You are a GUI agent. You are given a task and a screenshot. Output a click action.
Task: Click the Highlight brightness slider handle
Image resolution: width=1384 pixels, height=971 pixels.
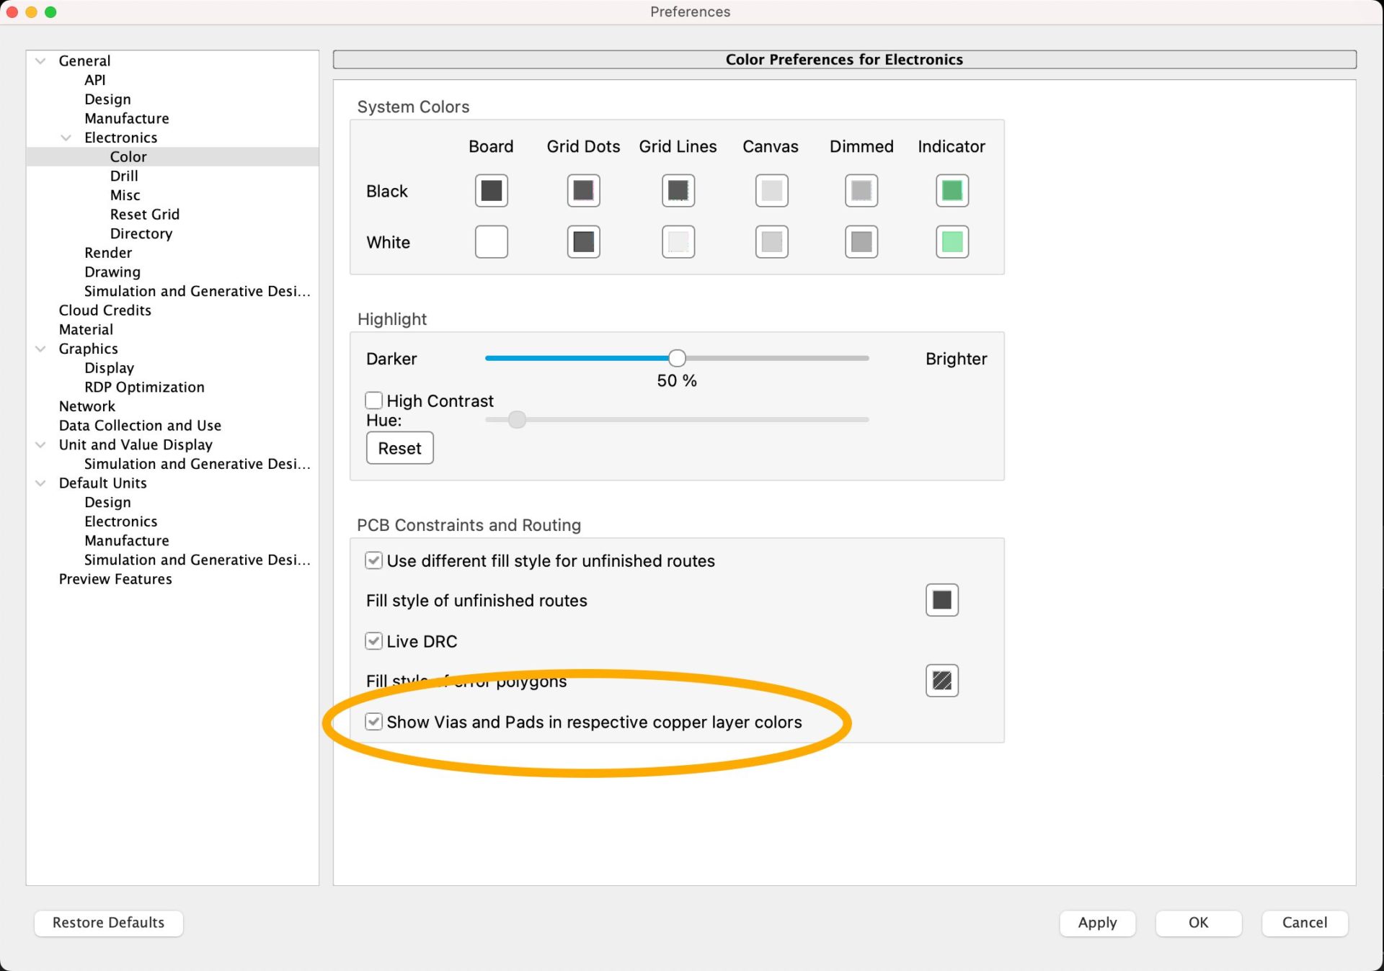click(x=676, y=358)
